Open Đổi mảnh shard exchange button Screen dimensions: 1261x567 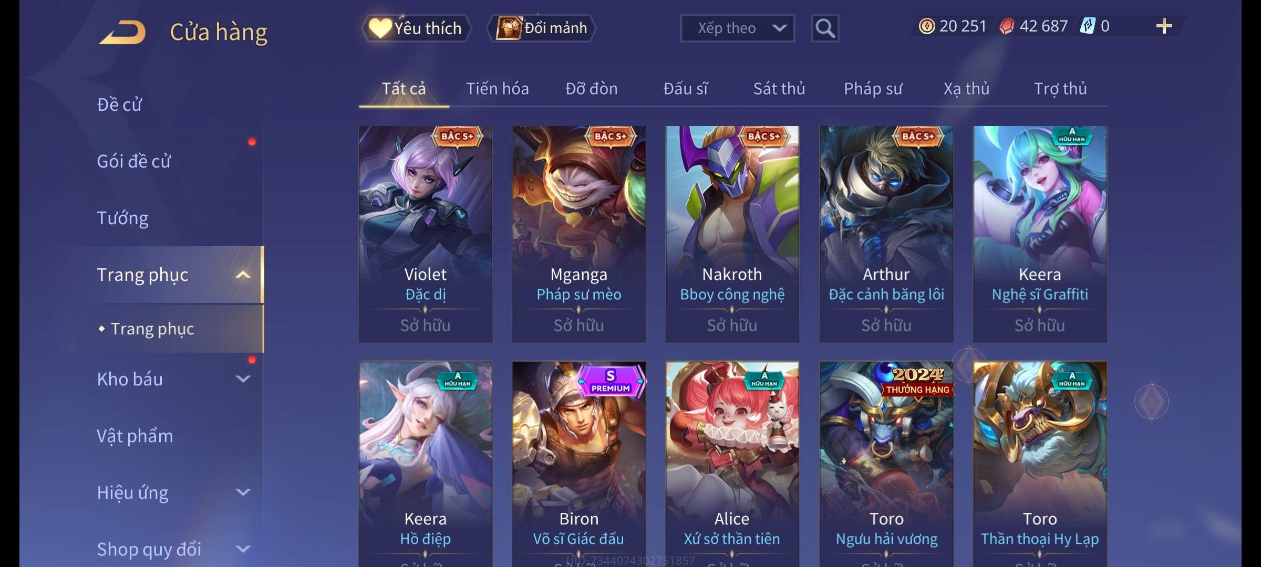click(541, 28)
